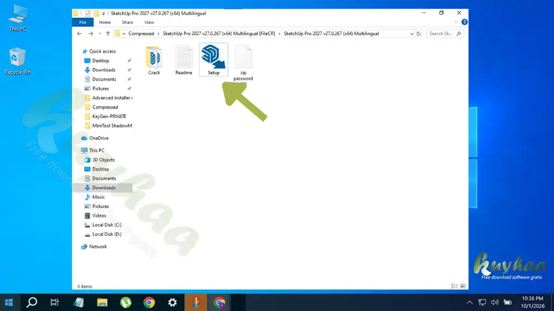The height and width of the screenshot is (311, 554).
Task: Launch Google Chrome from taskbar
Action: 149,302
